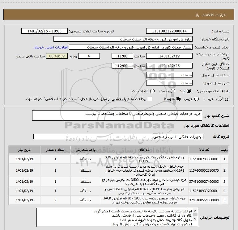This screenshot has width=238, height=230.
Task: Click the نام دستگاه خریدار field
Action: (123, 39)
